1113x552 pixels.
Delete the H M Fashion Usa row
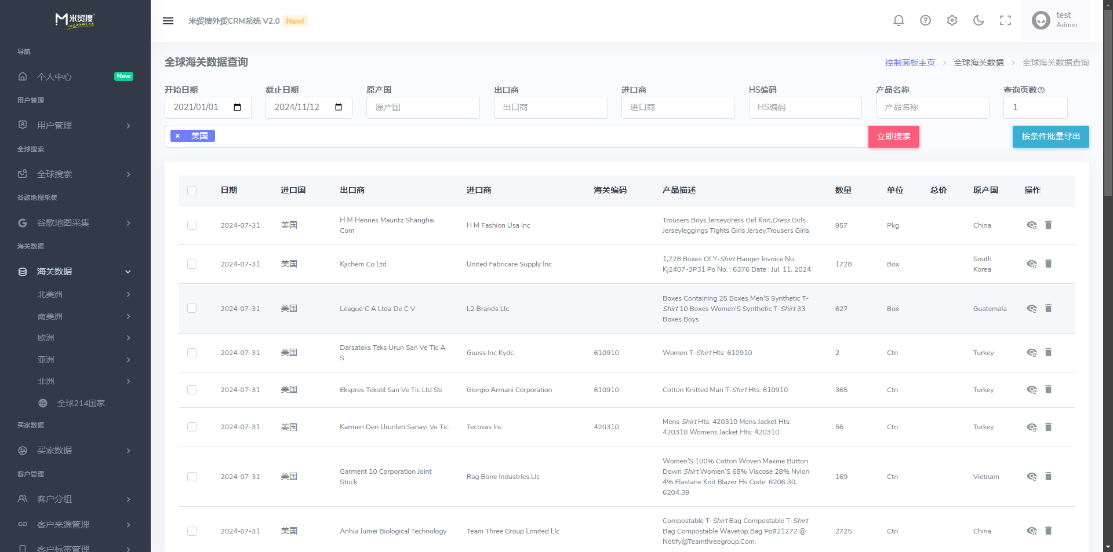tap(1048, 225)
